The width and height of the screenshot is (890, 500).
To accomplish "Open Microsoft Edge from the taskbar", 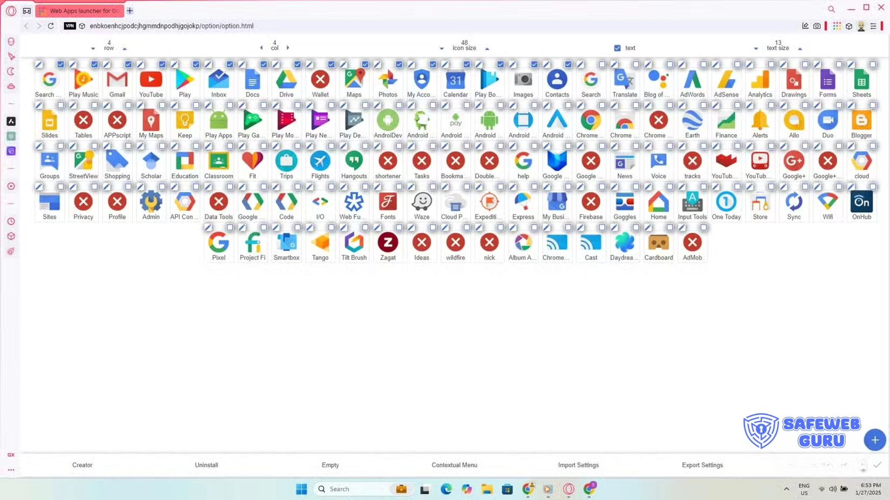I will 446,489.
